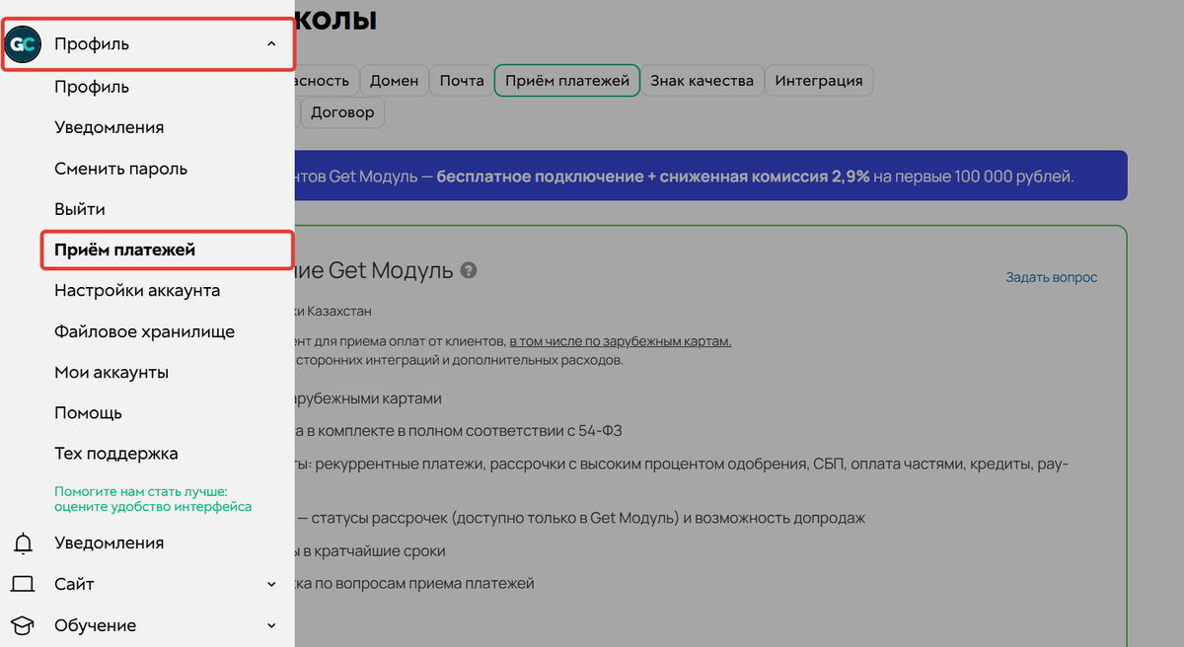
Task: Click the question mark icon near Get Модуль
Action: (469, 270)
